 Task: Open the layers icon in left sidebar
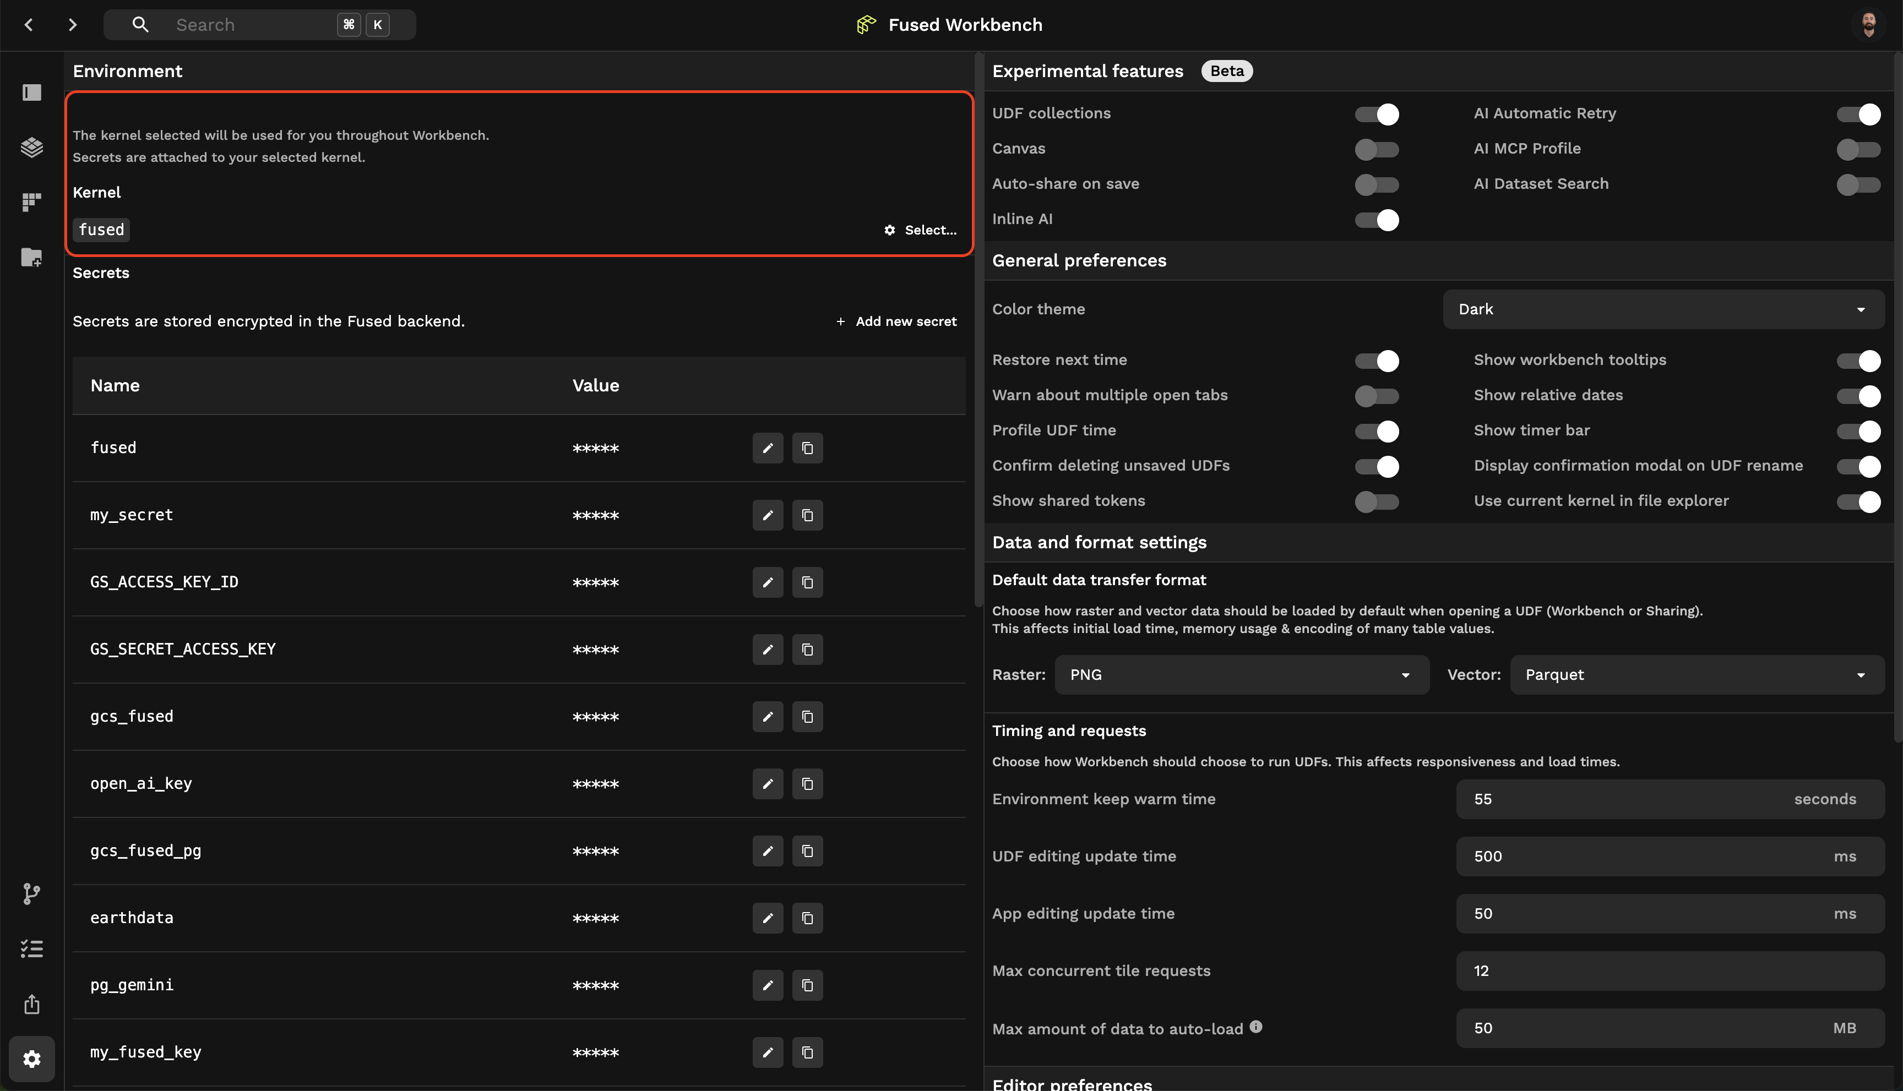click(31, 147)
